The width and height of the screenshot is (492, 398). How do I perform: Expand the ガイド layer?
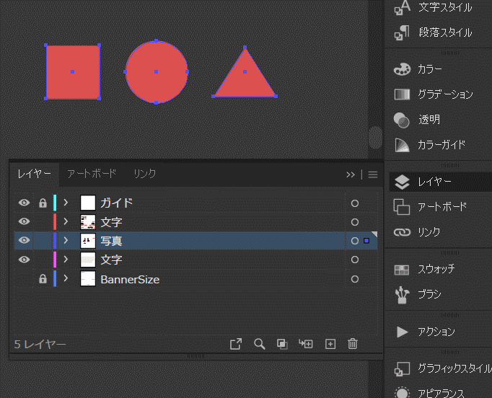click(66, 203)
